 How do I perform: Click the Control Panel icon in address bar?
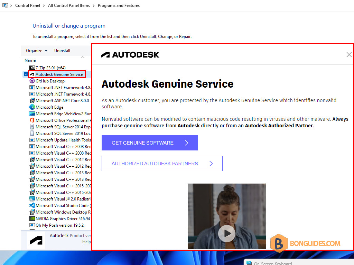(5, 6)
